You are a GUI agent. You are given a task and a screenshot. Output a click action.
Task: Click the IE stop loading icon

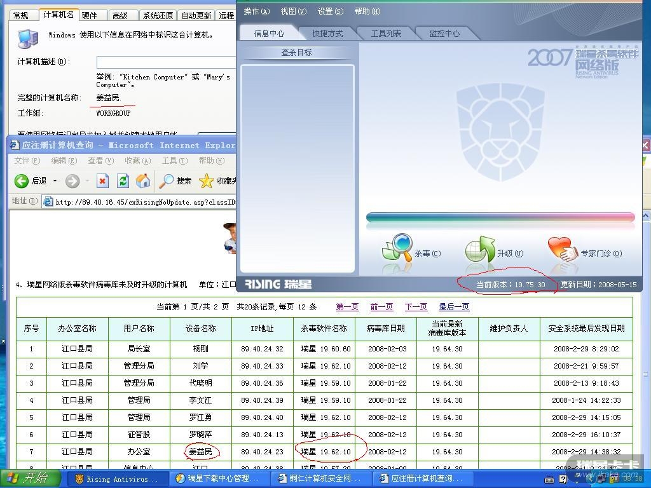point(102,181)
